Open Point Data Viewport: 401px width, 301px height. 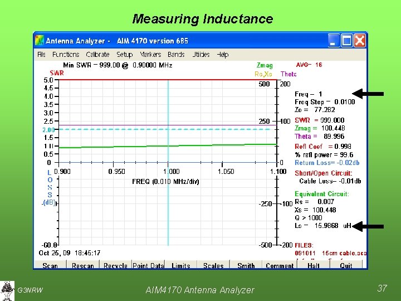pos(148,265)
